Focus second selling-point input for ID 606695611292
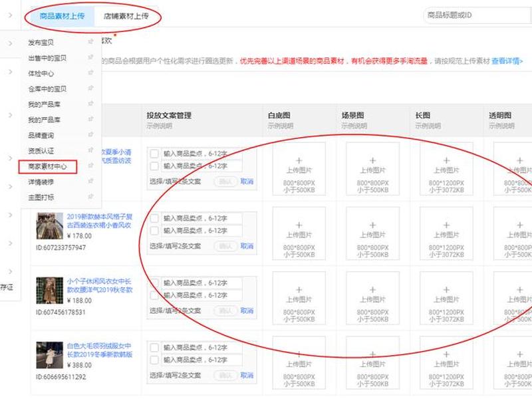The image size is (532, 399). point(201,360)
